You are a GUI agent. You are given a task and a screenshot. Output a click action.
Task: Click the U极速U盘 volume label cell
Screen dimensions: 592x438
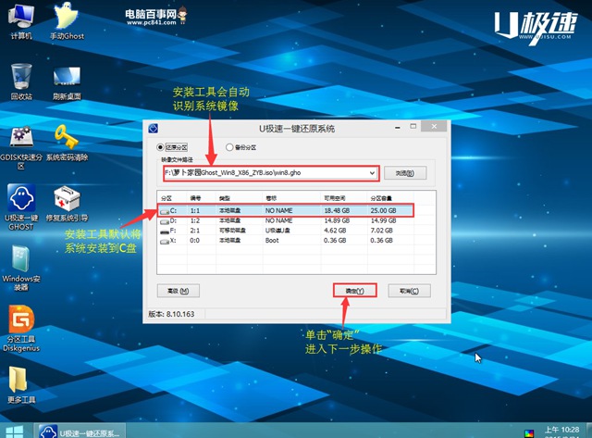(277, 231)
